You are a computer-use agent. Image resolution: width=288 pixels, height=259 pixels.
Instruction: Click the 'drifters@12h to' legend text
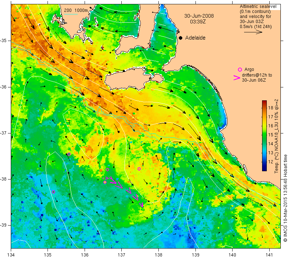pos(257,75)
